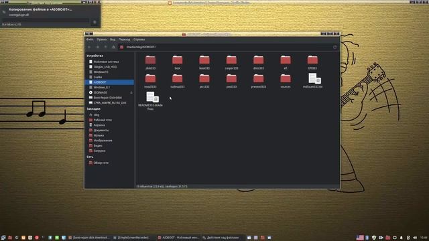Open the Переход menu
Screen dimensions: 429x241
[x=125, y=39]
